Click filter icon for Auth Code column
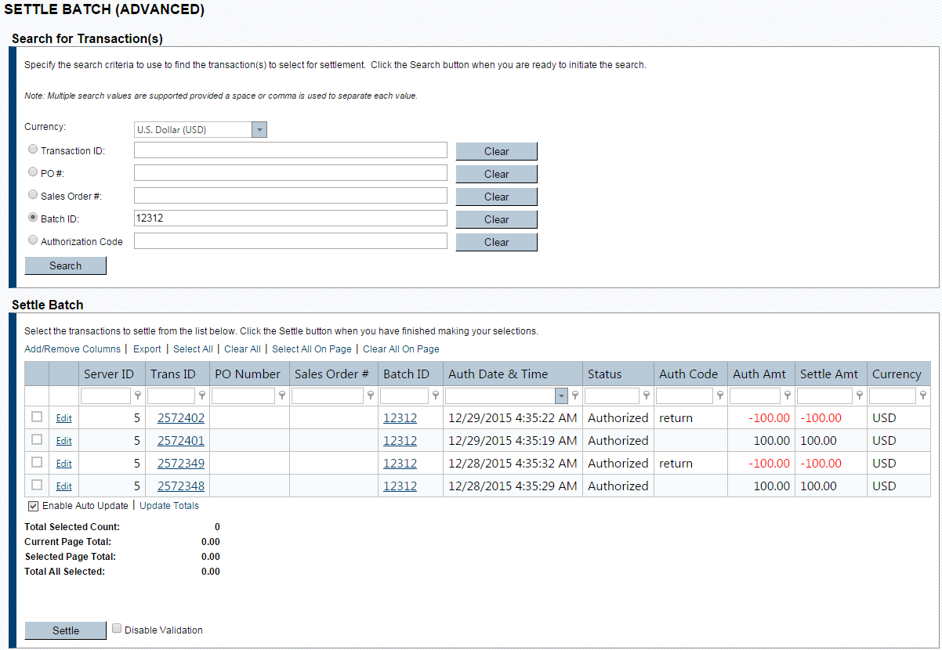This screenshot has width=942, height=650. (720, 396)
